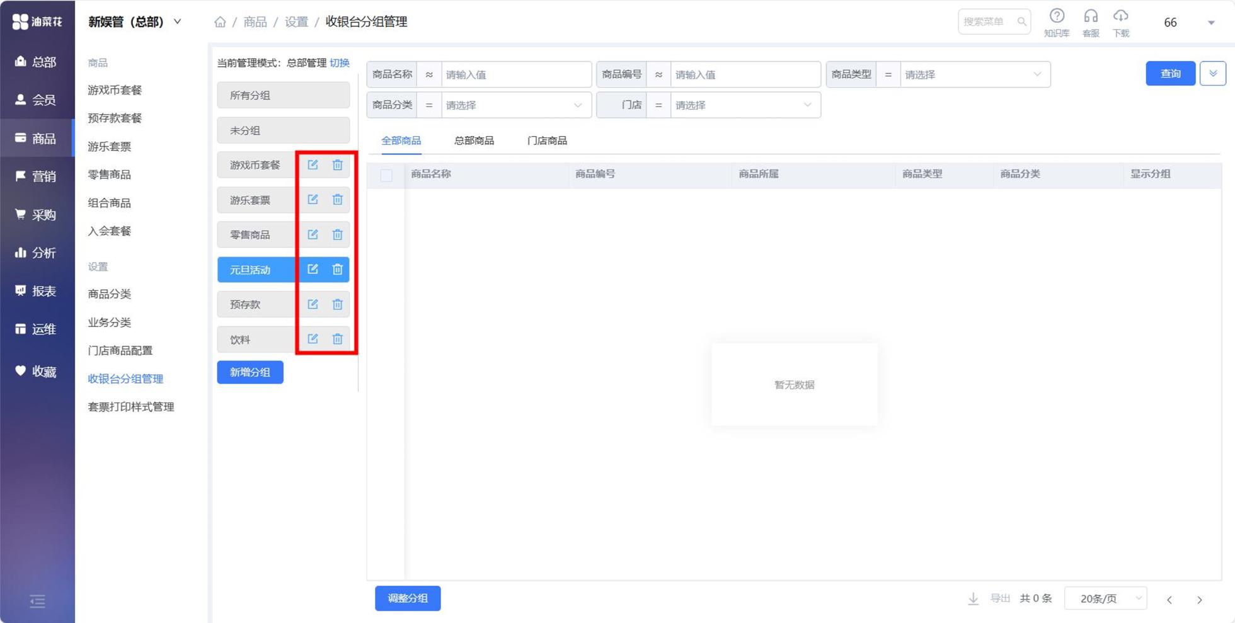The width and height of the screenshot is (1235, 623).
Task: Click the 商品编号 input field
Action: 746,74
